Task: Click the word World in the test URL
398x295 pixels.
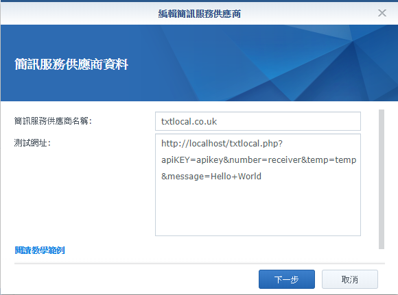Action: pos(250,176)
